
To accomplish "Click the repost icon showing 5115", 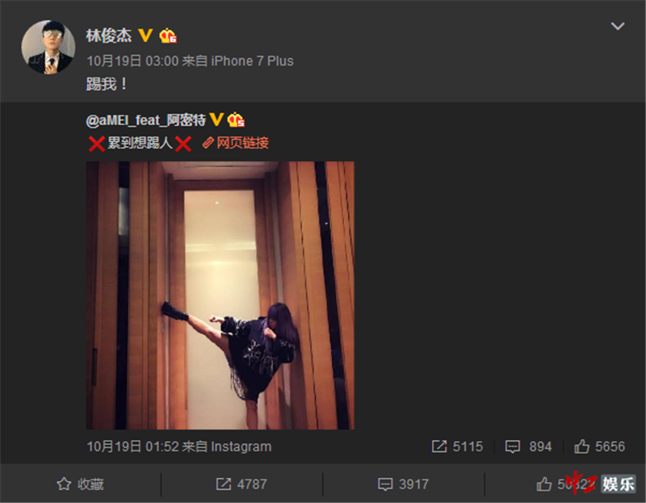I will point(457,446).
